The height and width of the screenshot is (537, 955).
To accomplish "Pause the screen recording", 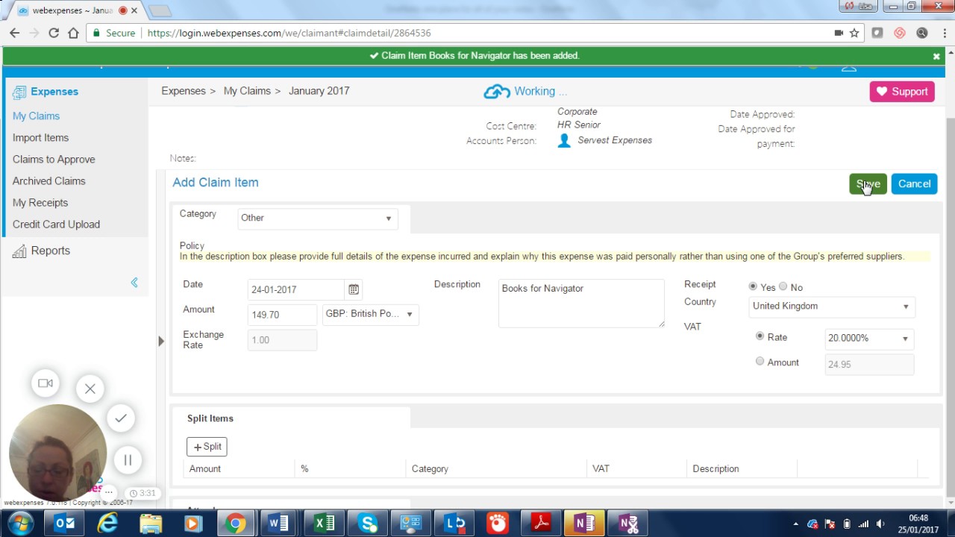I will 128,460.
